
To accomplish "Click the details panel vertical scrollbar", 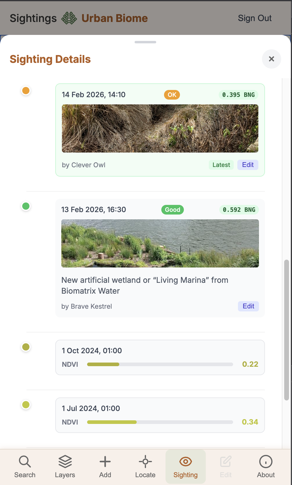I will point(287,330).
